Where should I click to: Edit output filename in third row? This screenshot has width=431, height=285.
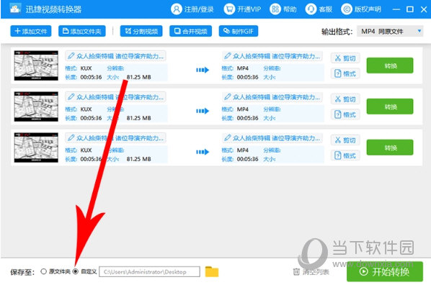[x=272, y=138]
